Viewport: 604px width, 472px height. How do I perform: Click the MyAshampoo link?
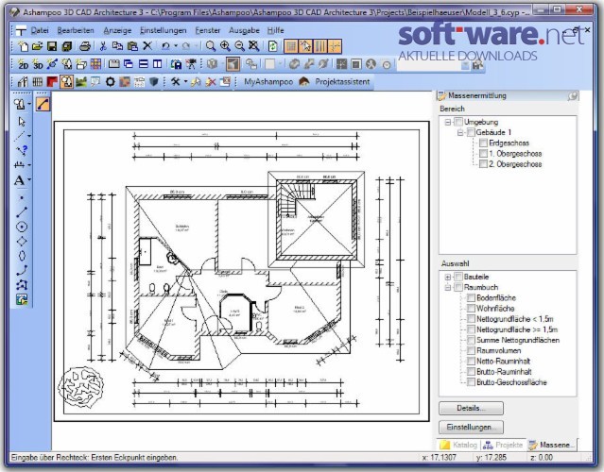pos(268,81)
